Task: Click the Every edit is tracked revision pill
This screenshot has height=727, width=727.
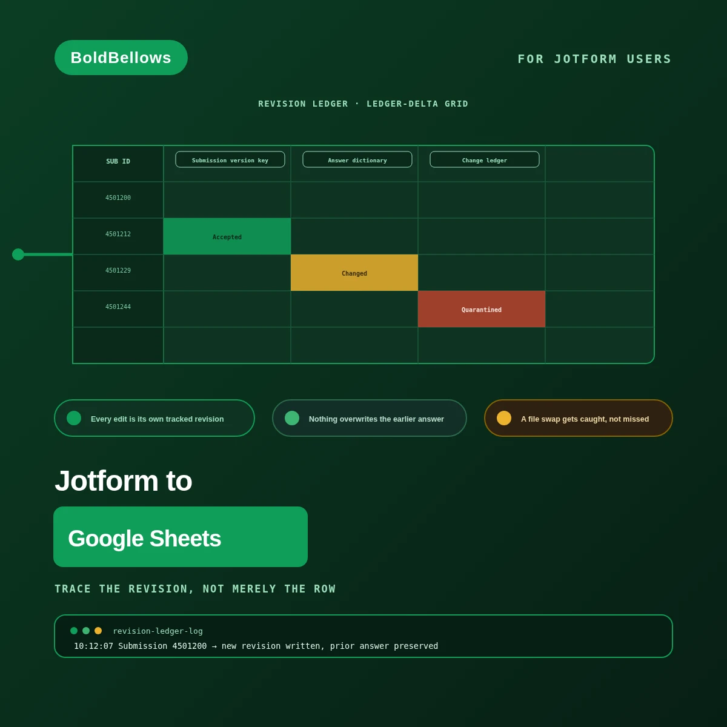Action: click(154, 418)
